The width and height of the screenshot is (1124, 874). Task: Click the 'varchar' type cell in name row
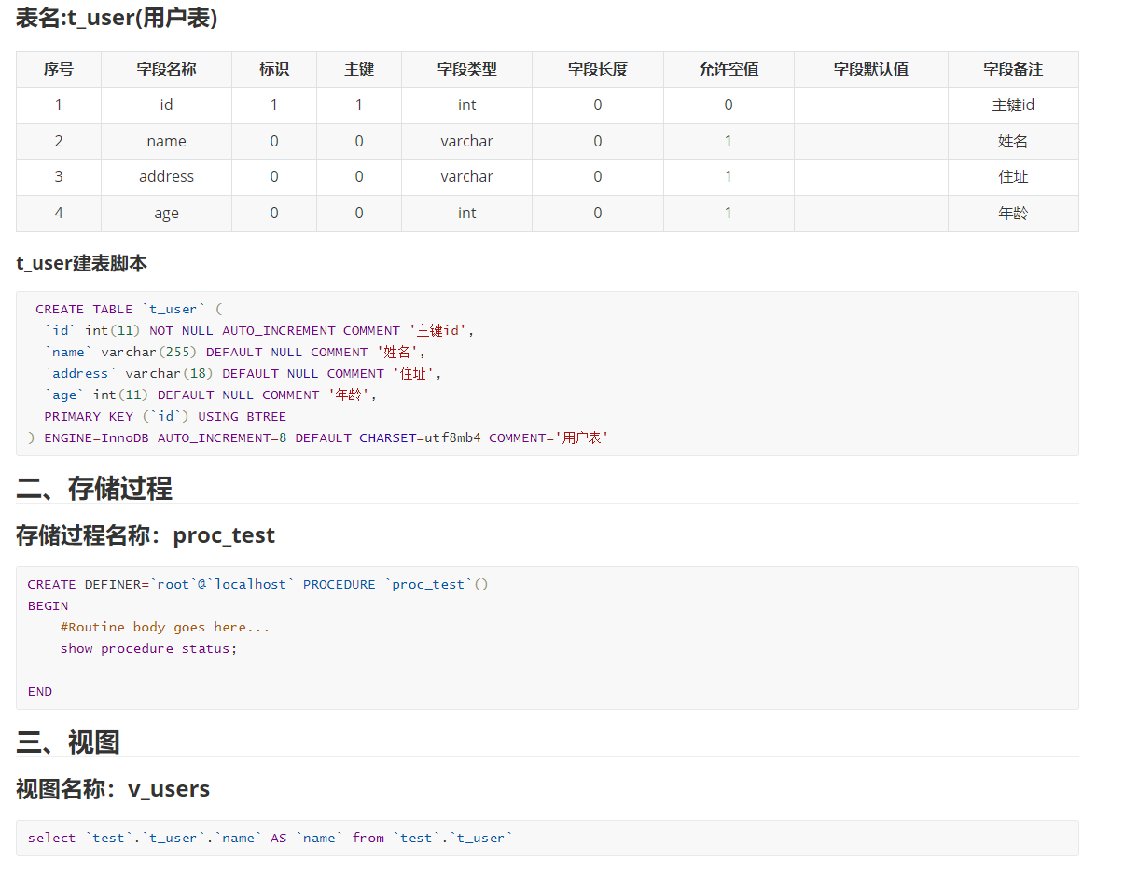[466, 141]
